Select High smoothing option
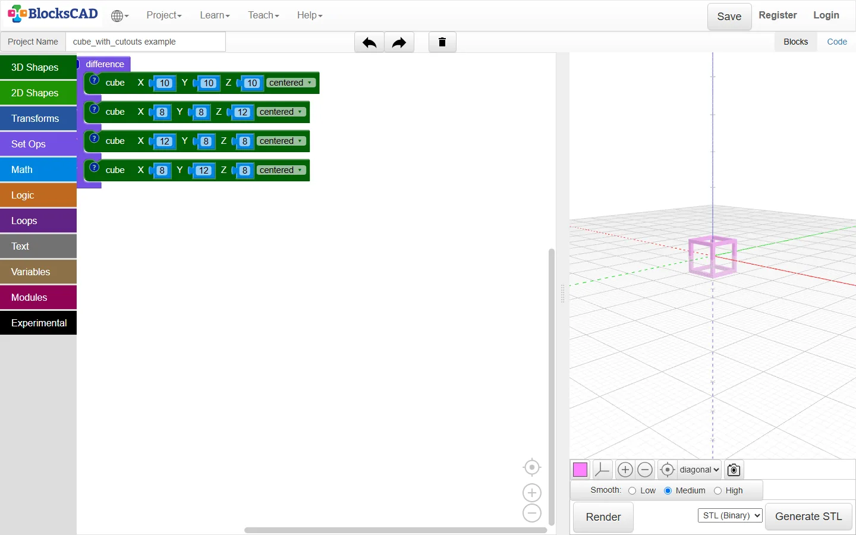The height and width of the screenshot is (535, 856). (x=717, y=491)
